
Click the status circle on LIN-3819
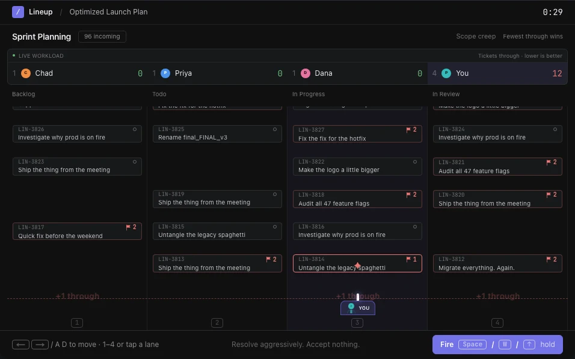[275, 194]
